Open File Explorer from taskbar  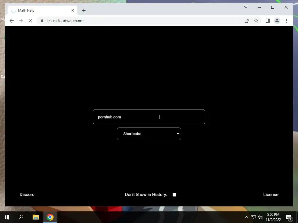click(x=36, y=217)
